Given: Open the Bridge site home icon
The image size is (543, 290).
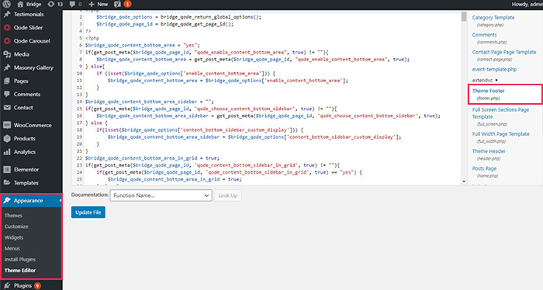Looking at the screenshot, I should 20,4.
